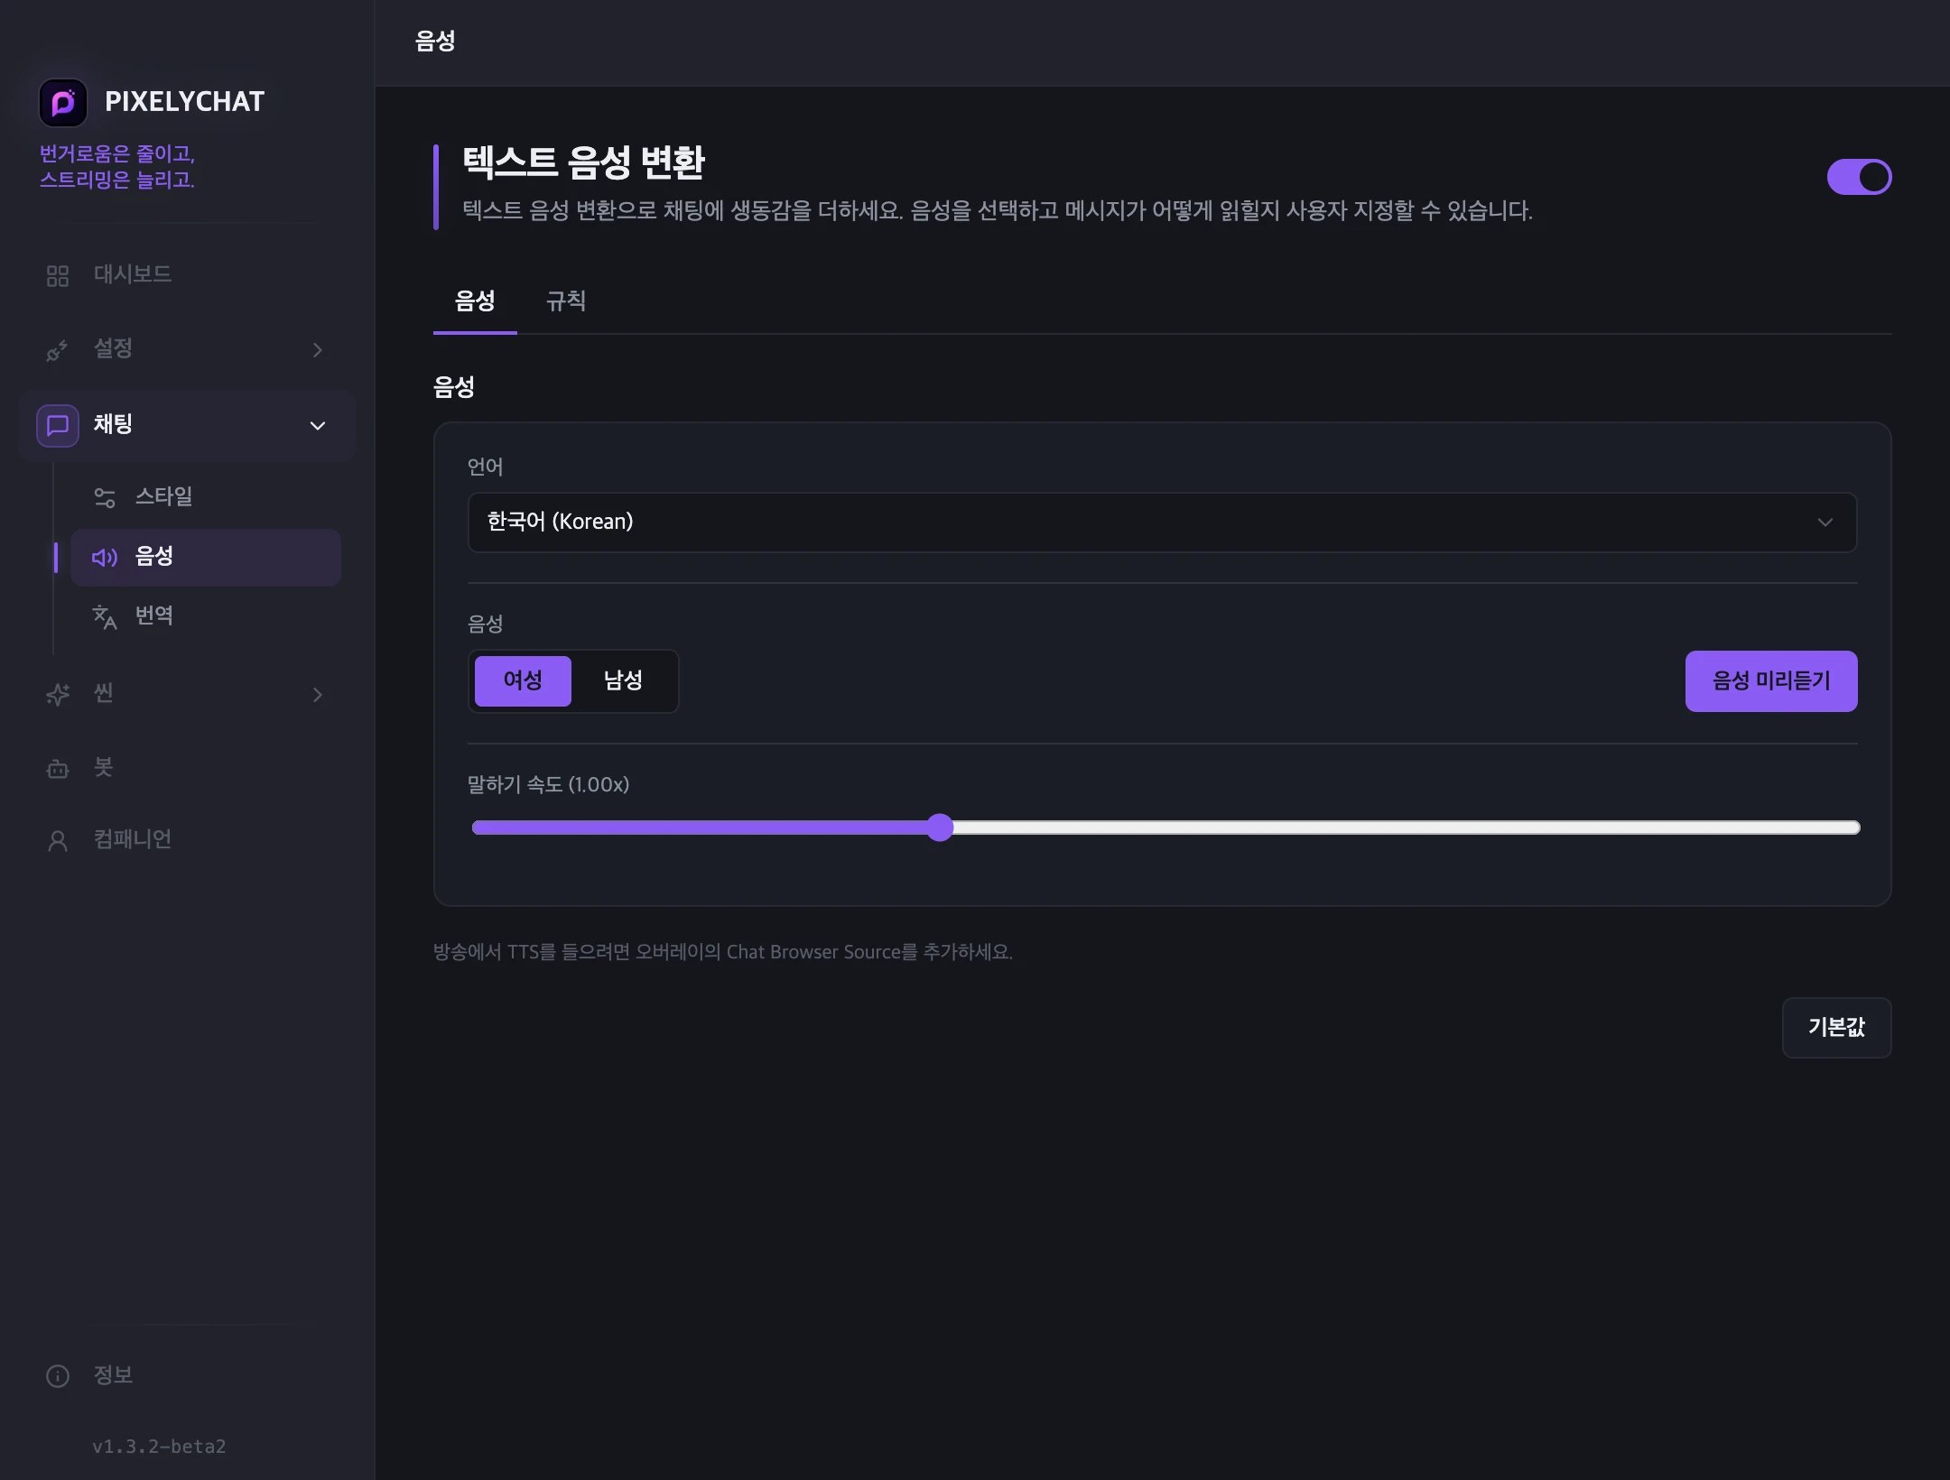The image size is (1950, 1480).
Task: Switch to the 규칙 tab
Action: 566,301
